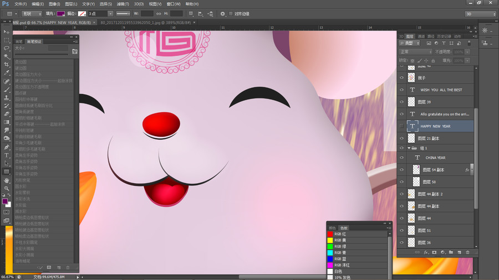The height and width of the screenshot is (280, 499).
Task: Hide the 图层 21 副本 layer
Action: (401, 138)
